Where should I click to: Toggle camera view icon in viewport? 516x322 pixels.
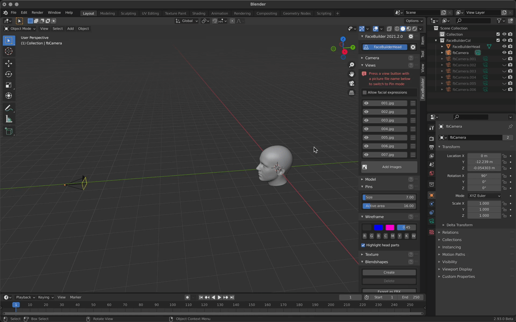pos(351,83)
